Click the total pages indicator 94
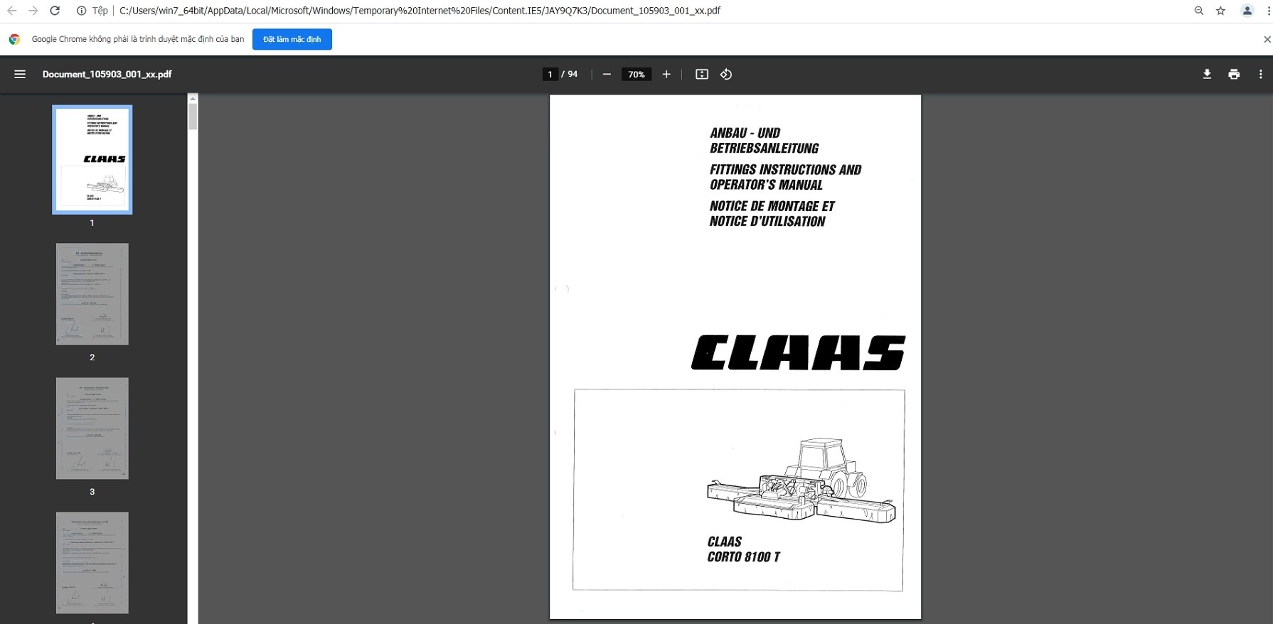Viewport: 1273px width, 624px height. coord(572,74)
